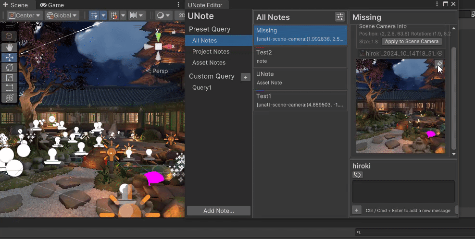The image size is (475, 239).
Task: Click the paint edit icon on screenshot
Action: pyautogui.click(x=438, y=64)
